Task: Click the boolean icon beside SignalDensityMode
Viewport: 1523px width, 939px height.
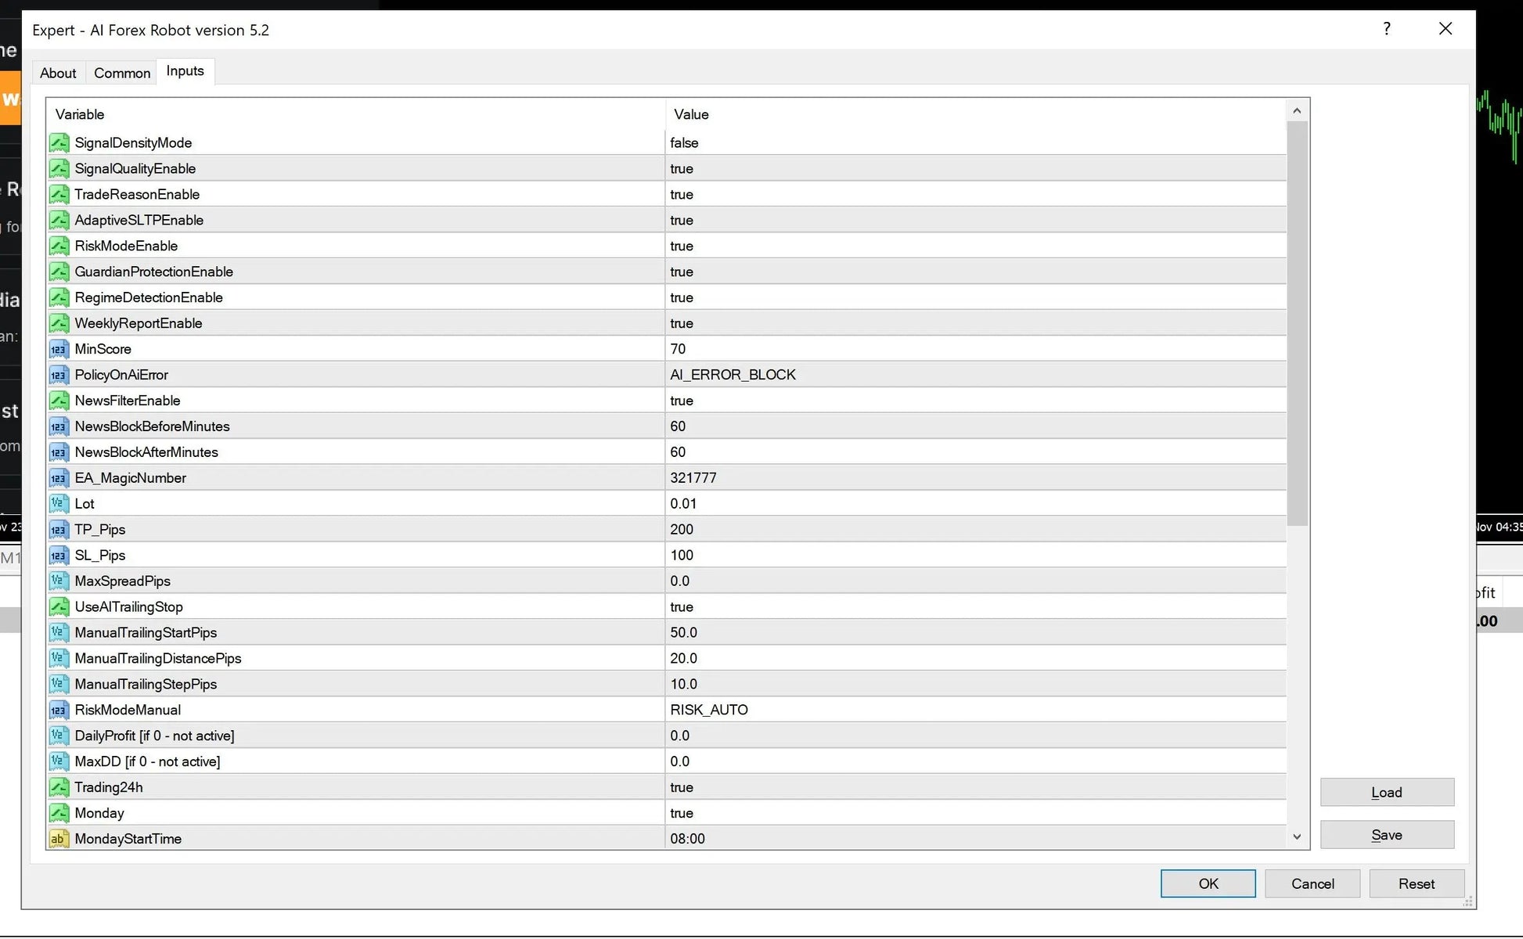Action: (59, 142)
